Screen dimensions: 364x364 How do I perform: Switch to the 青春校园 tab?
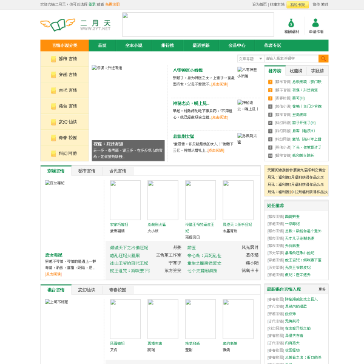pos(118,290)
